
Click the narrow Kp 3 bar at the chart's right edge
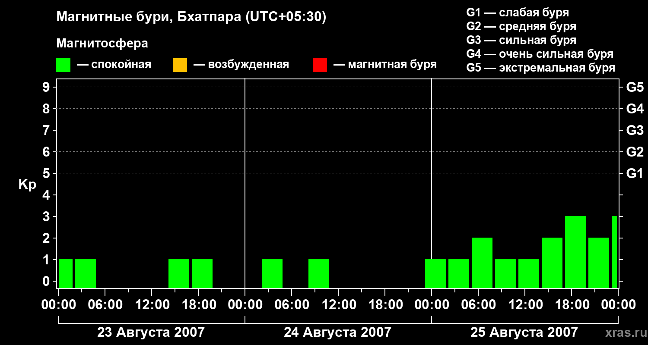point(614,252)
